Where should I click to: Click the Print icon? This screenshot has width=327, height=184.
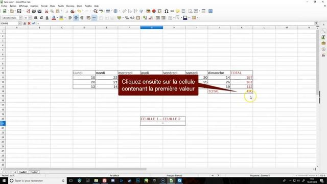(x=34, y=11)
